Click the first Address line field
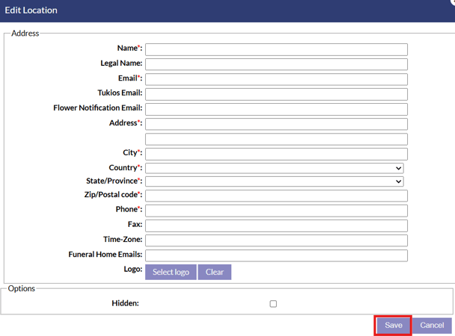This screenshot has width=455, height=336. pos(276,124)
